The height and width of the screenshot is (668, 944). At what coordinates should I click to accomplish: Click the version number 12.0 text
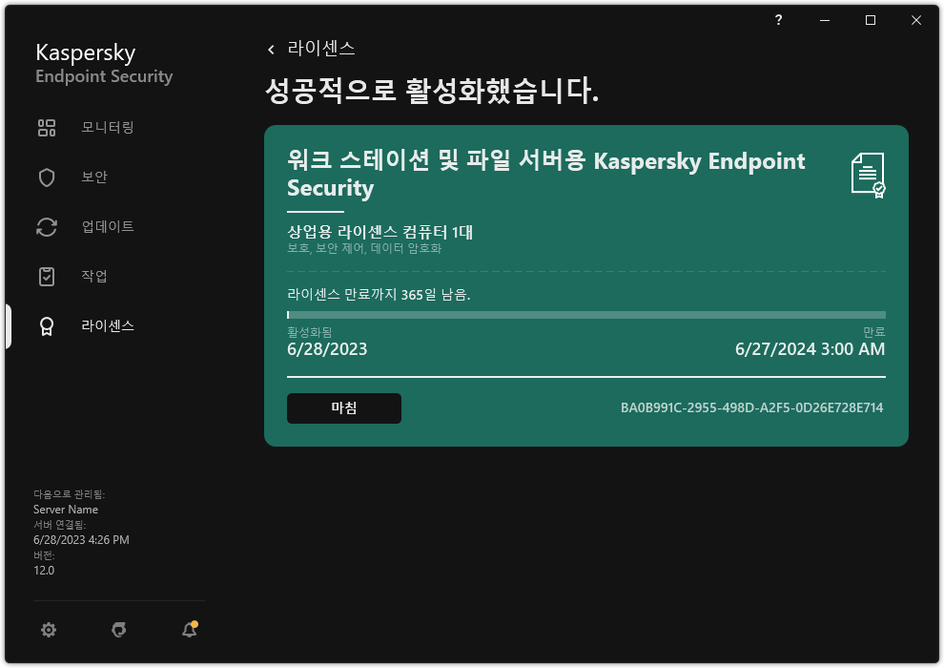click(42, 570)
